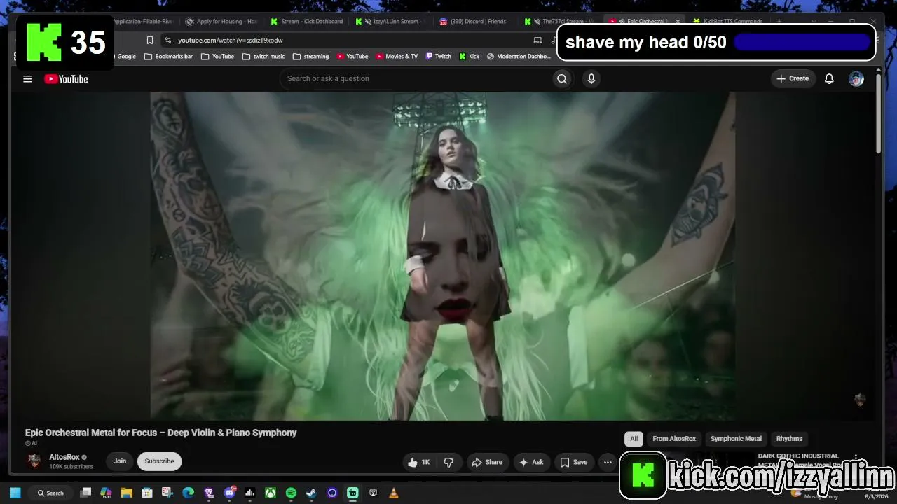Open the YouTube account avatar menu
This screenshot has width=897, height=504.
coord(856,79)
